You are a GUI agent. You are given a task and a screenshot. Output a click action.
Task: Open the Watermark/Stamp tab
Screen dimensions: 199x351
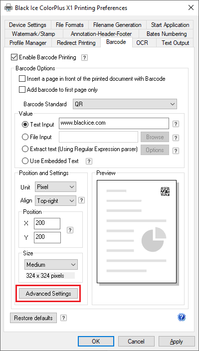click(33, 34)
